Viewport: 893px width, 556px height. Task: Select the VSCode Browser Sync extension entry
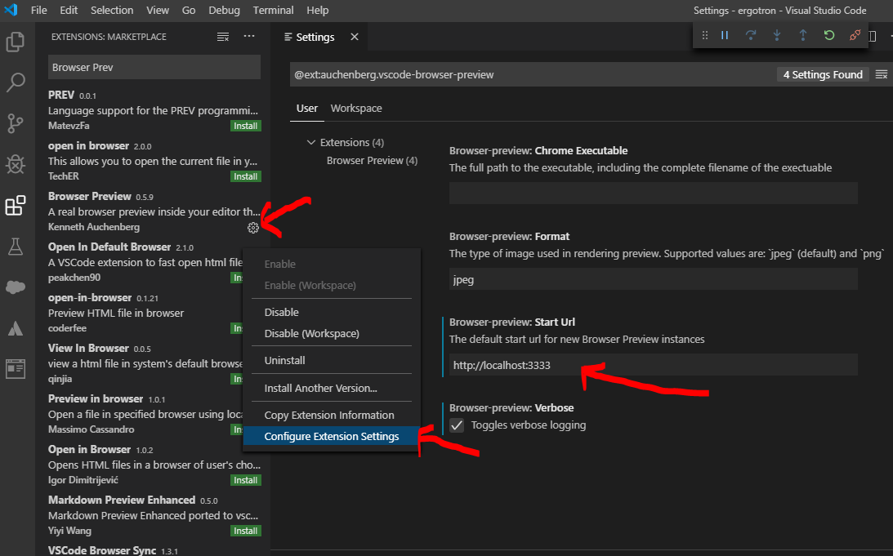click(x=153, y=550)
